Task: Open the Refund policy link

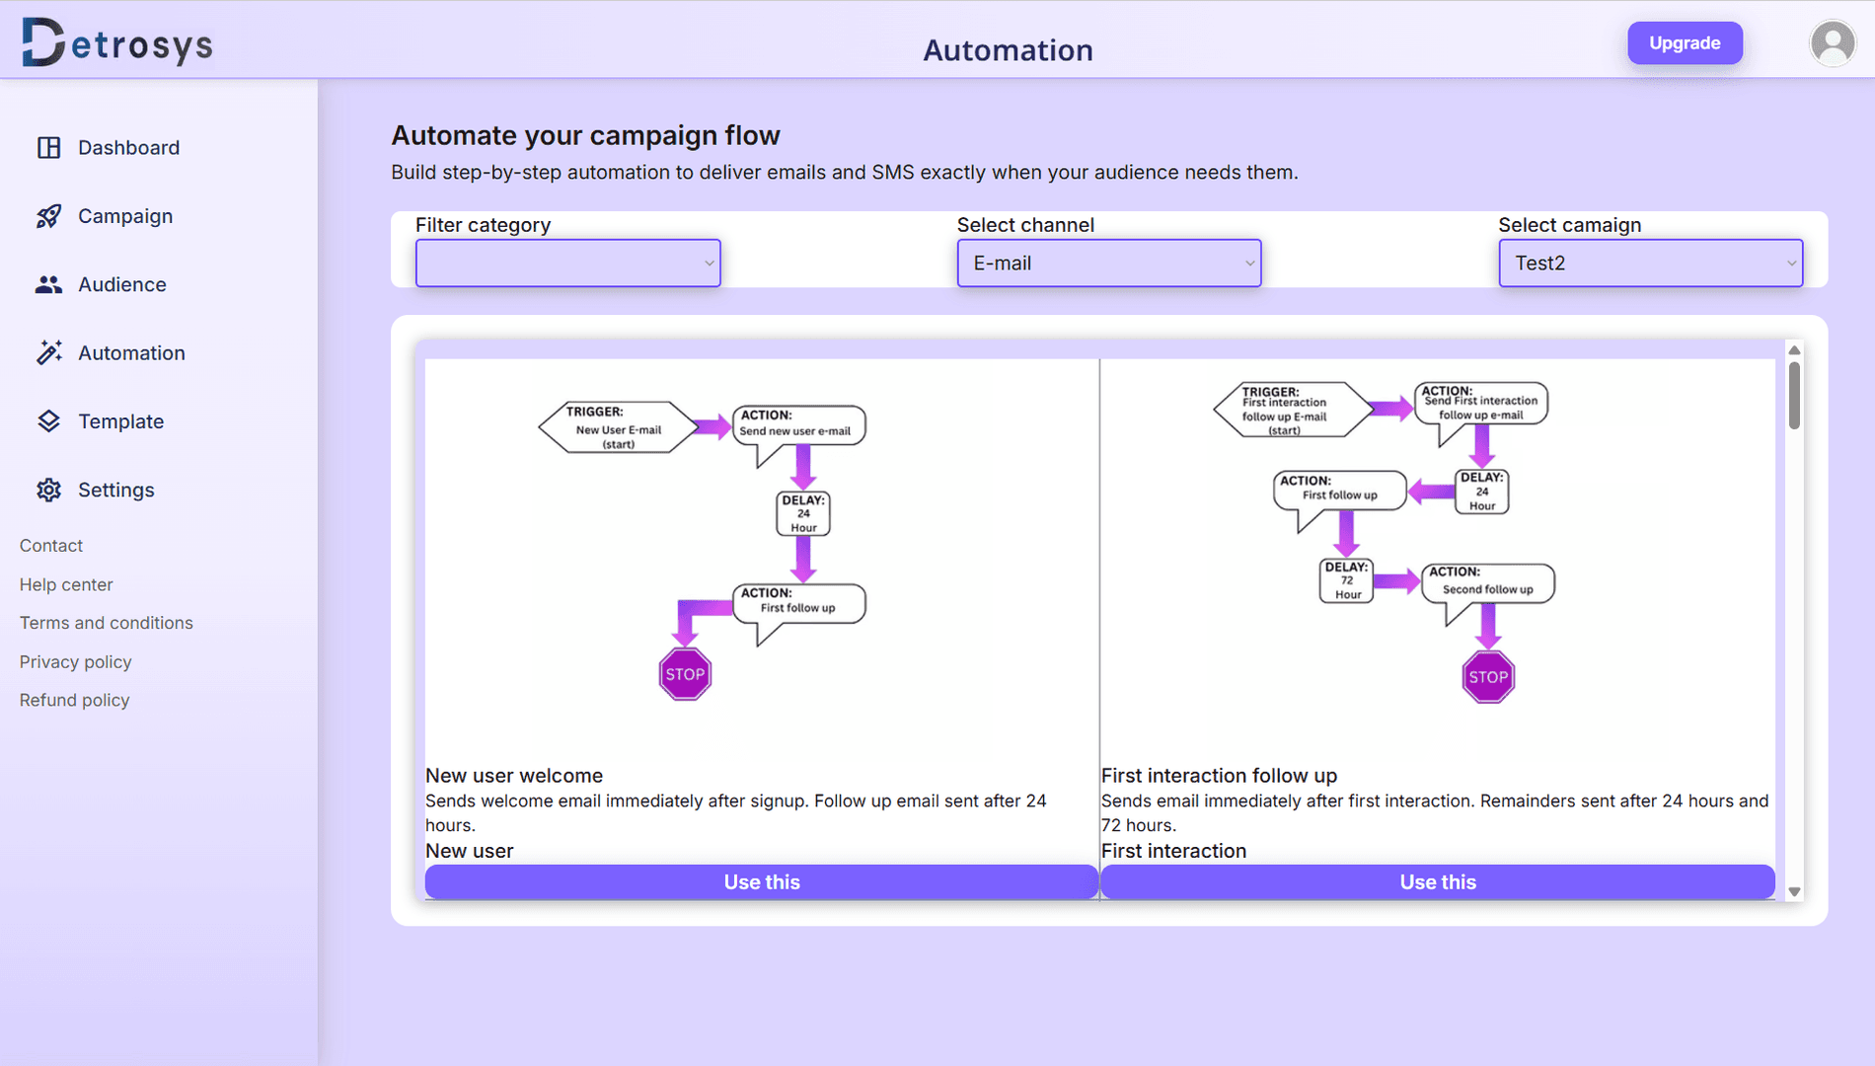Action: click(75, 700)
